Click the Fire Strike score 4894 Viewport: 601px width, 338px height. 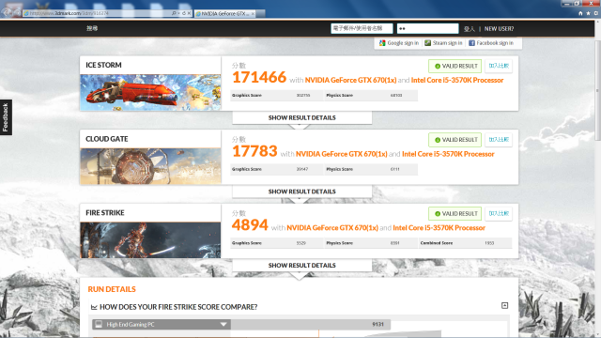pyautogui.click(x=250, y=225)
